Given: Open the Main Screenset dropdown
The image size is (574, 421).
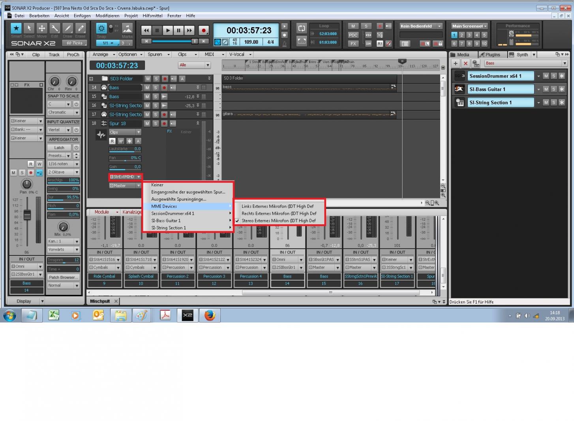Looking at the screenshot, I should pyautogui.click(x=469, y=26).
